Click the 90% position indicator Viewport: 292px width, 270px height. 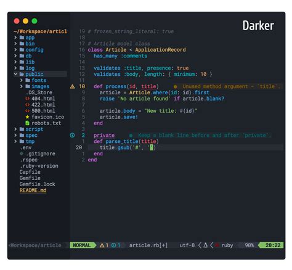[249, 245]
